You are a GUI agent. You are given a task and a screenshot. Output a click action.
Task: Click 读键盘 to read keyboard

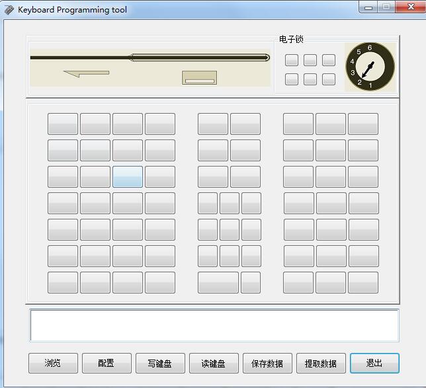pos(214,363)
